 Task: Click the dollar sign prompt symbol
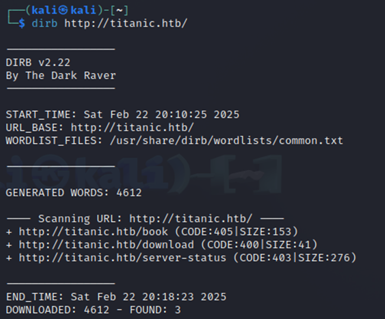click(x=22, y=23)
